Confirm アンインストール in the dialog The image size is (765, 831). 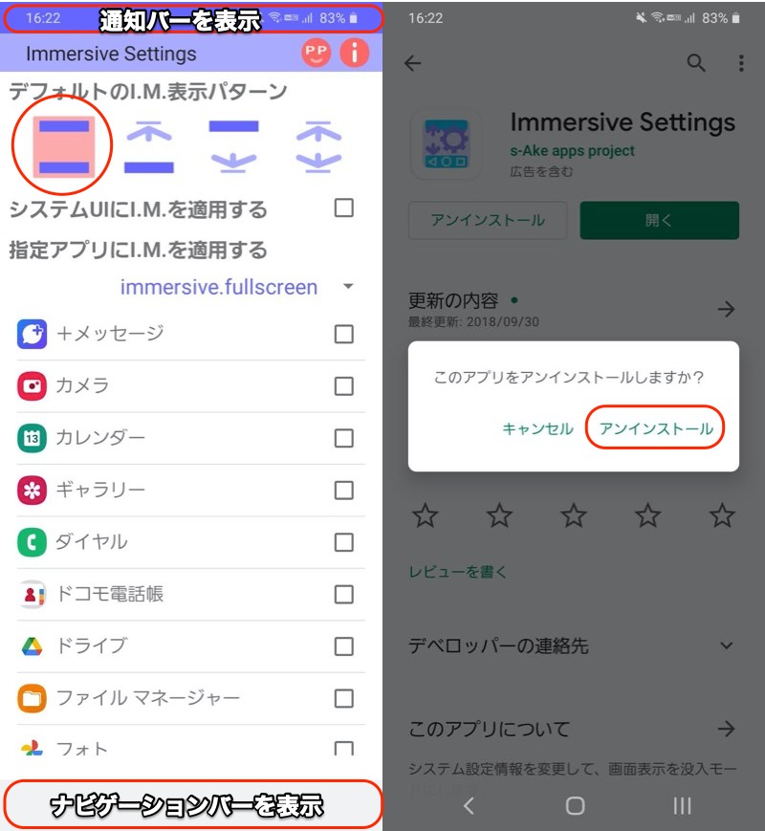point(656,428)
